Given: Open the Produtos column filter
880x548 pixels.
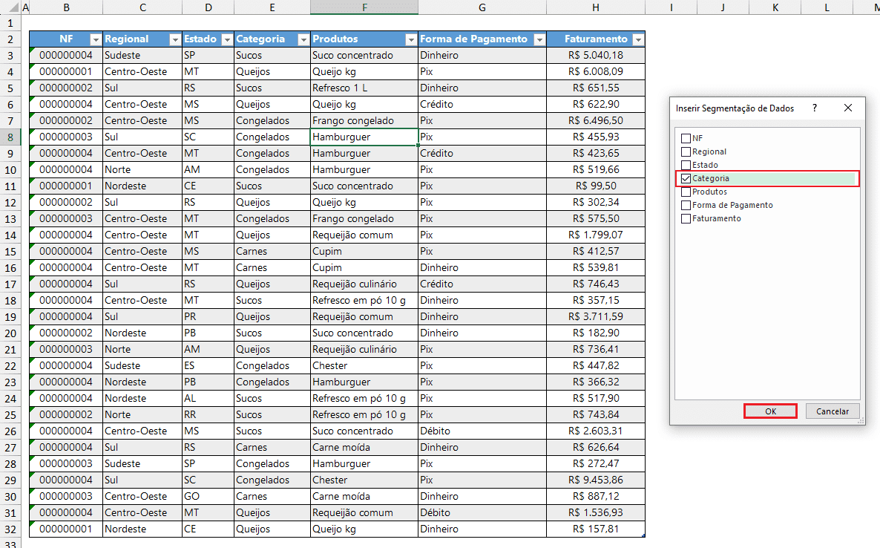Looking at the screenshot, I should click(410, 38).
